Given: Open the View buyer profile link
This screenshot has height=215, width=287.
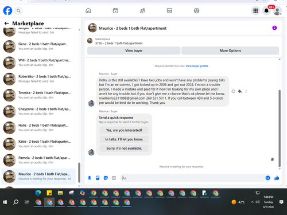Looking at the screenshot, I should pyautogui.click(x=197, y=66).
